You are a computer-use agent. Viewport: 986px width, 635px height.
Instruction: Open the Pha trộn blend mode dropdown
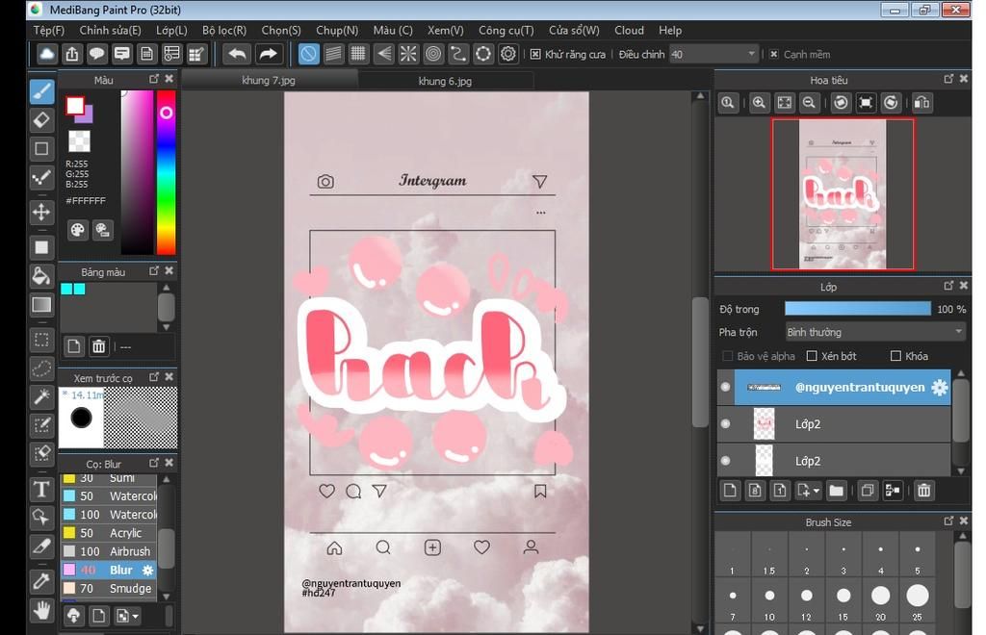[874, 332]
